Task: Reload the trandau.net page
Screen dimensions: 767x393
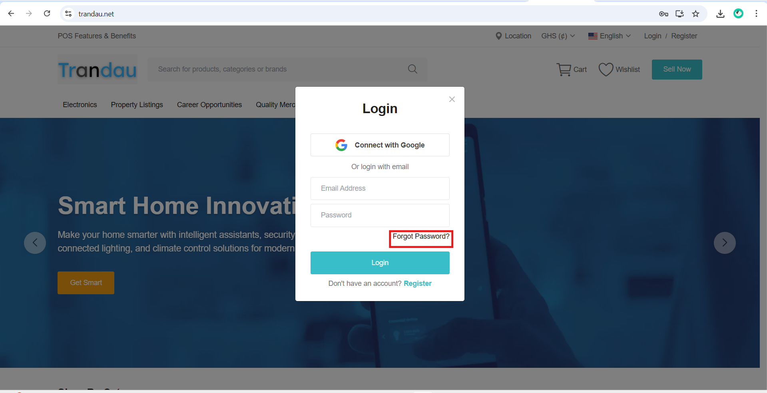Action: click(x=47, y=14)
